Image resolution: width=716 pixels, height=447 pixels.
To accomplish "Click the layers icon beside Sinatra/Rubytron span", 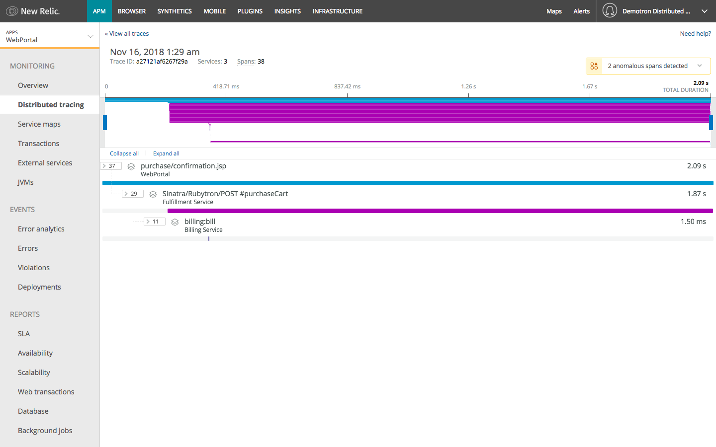I will pos(153,194).
